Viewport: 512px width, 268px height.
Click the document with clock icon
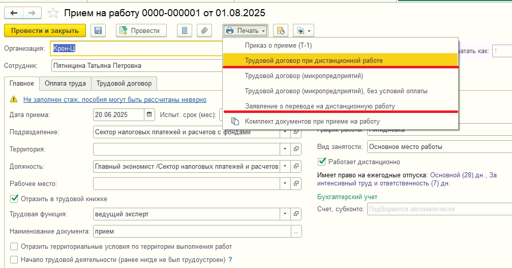pyautogui.click(x=281, y=30)
